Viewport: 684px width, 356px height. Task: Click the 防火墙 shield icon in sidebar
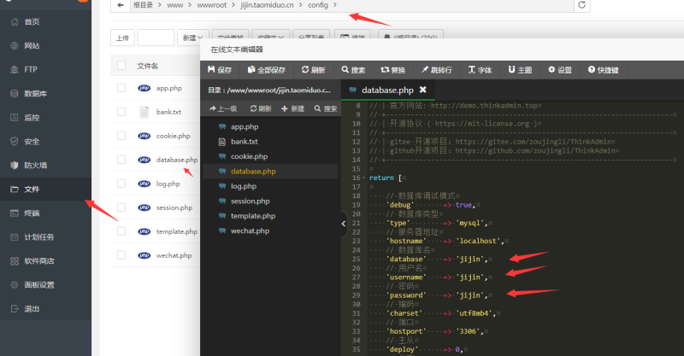pyautogui.click(x=15, y=166)
